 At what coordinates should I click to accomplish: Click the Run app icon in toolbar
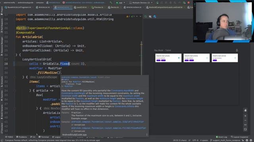[157, 3]
